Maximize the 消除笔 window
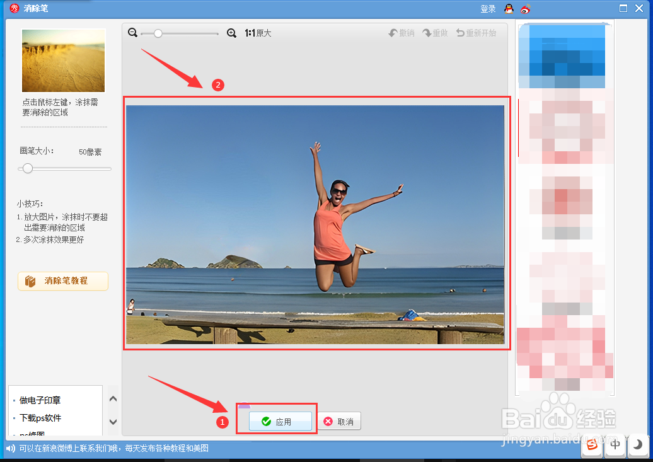 (623, 8)
